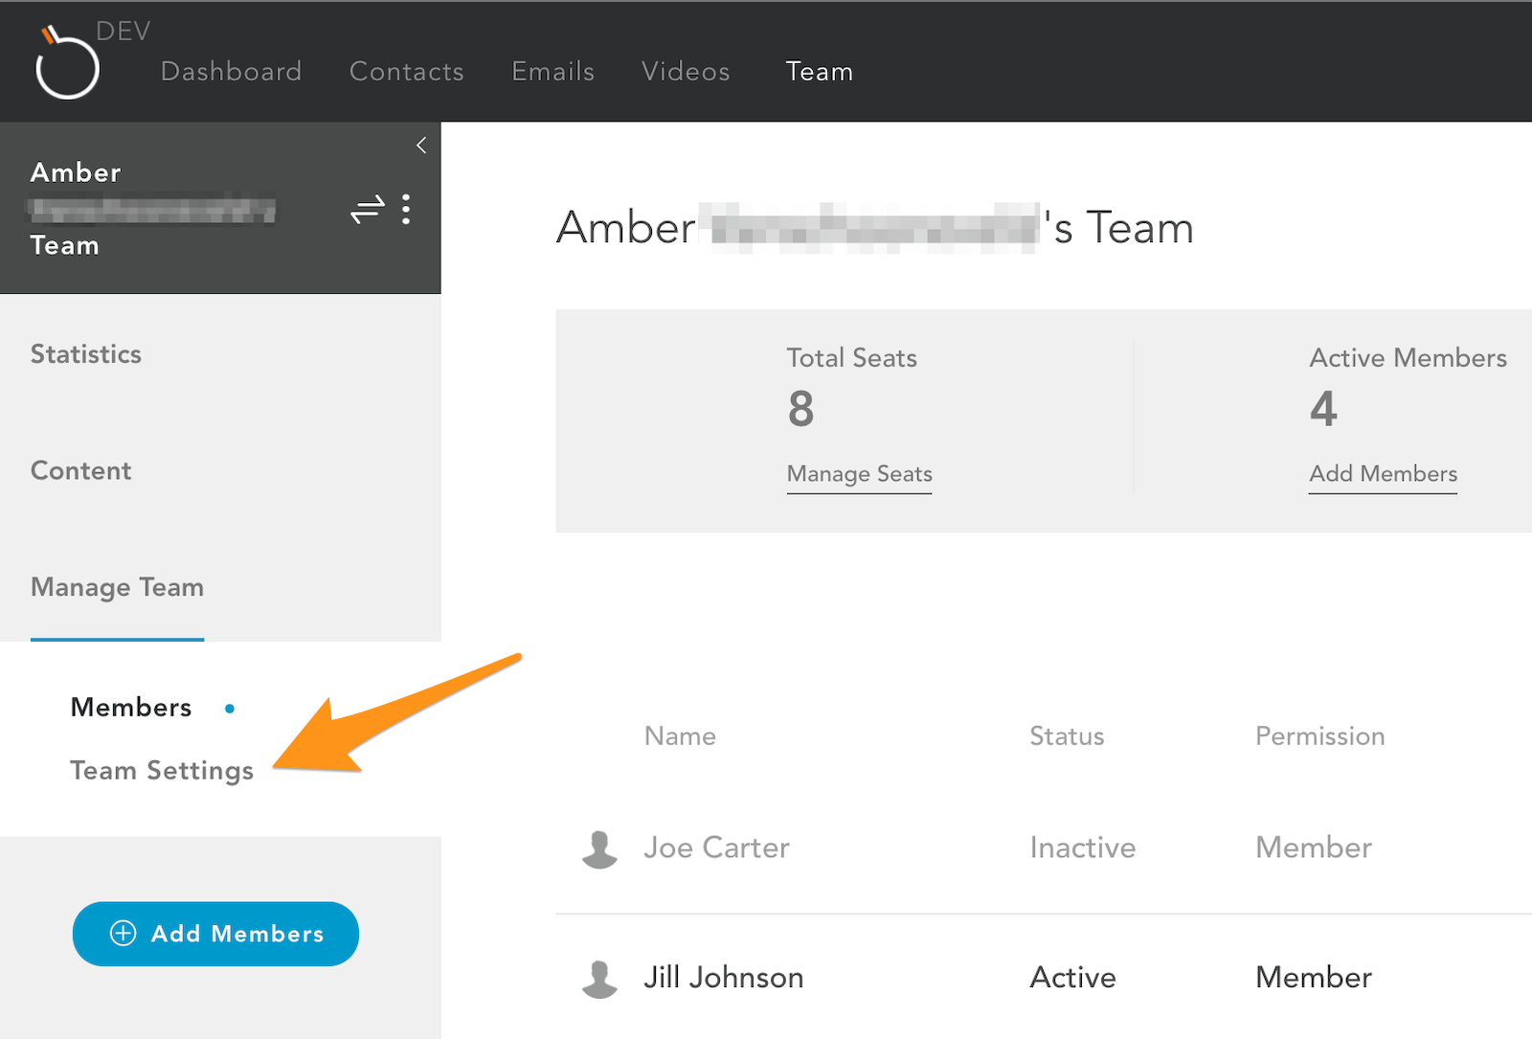Click the Active Members value 4
Image resolution: width=1532 pixels, height=1039 pixels.
click(1323, 409)
